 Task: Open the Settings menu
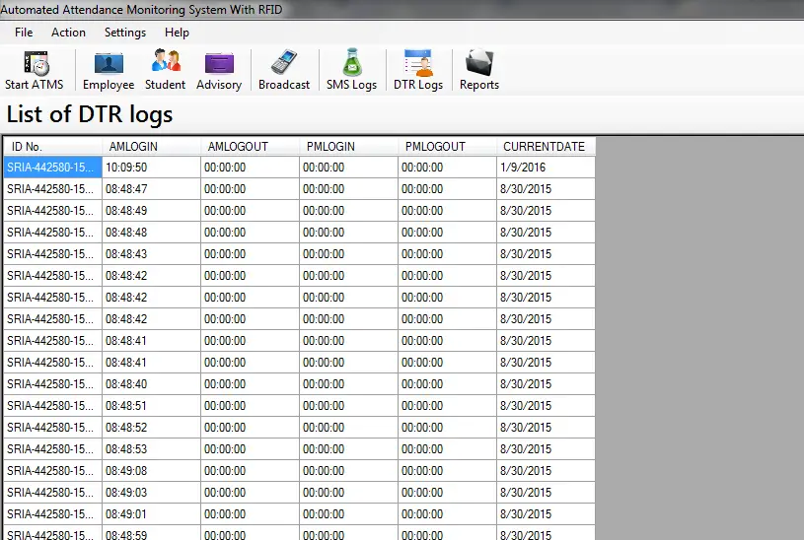click(125, 33)
